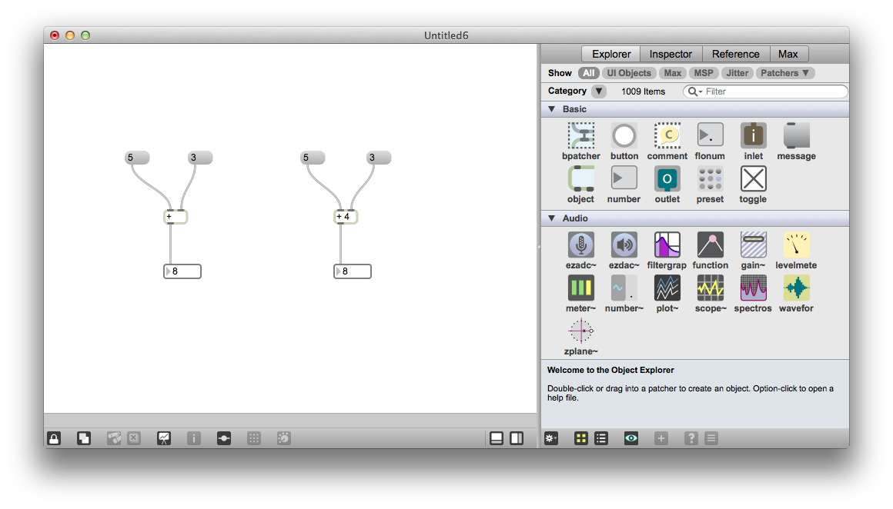Switch Explorer to list view
The height and width of the screenshot is (509, 893).
tap(600, 437)
